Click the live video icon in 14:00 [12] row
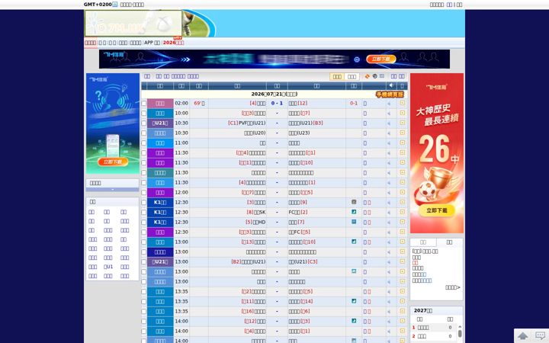This screenshot has height=343, width=549. (354, 321)
